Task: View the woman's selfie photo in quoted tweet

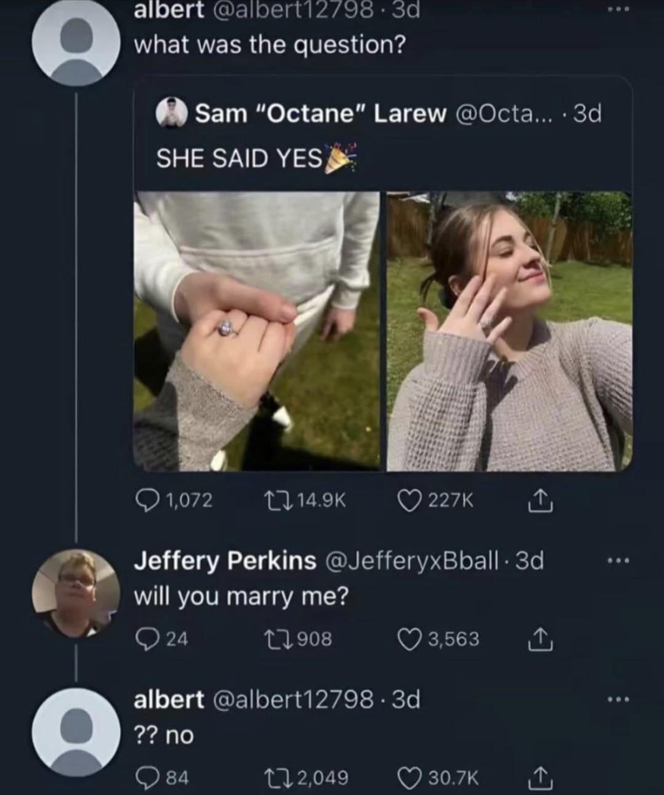Action: pyautogui.click(x=510, y=331)
